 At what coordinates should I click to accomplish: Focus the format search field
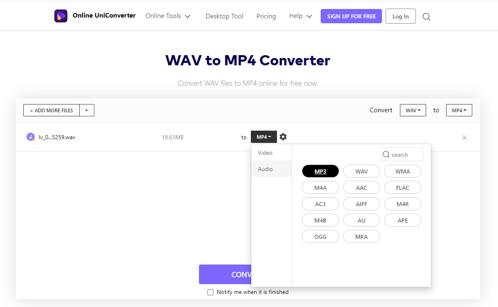coord(402,155)
